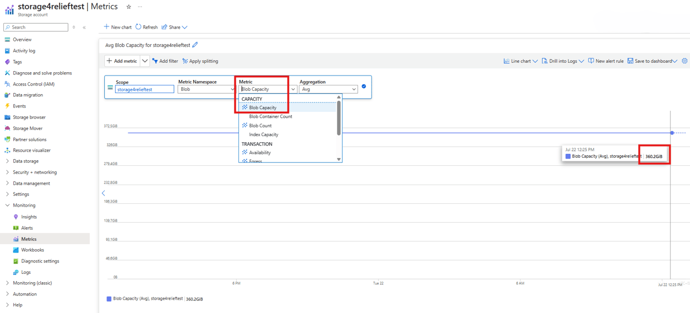Click the Add metric button

pos(122,61)
